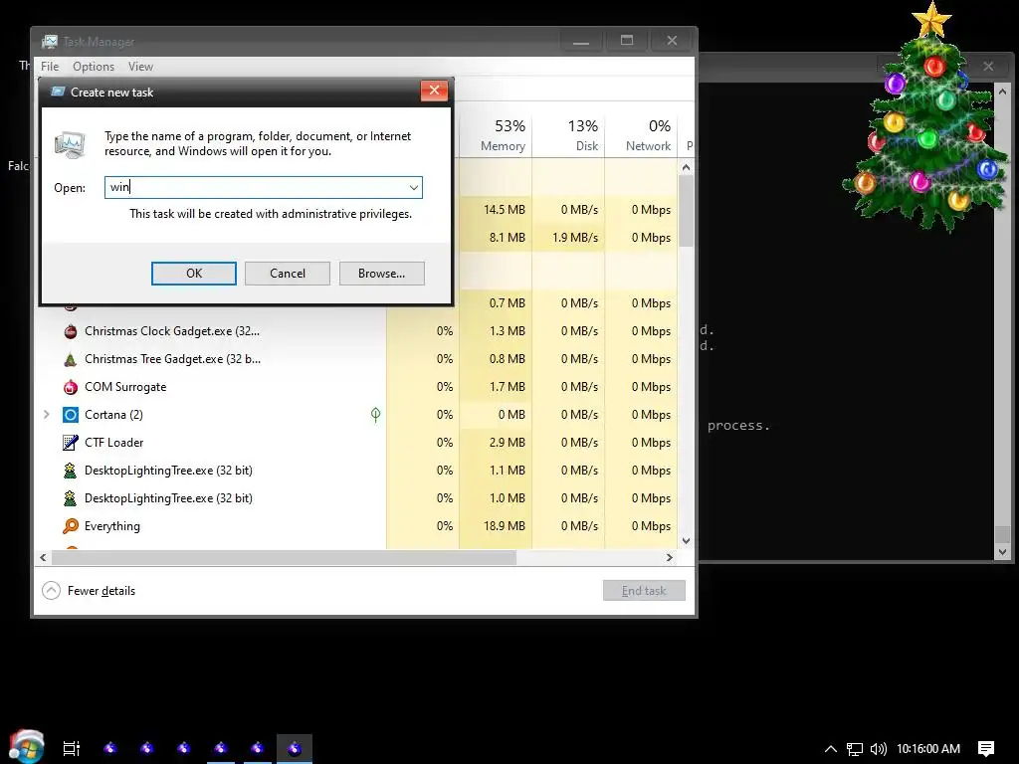Click the Fewer details circle arrow icon
This screenshot has height=764, width=1019.
(x=51, y=591)
